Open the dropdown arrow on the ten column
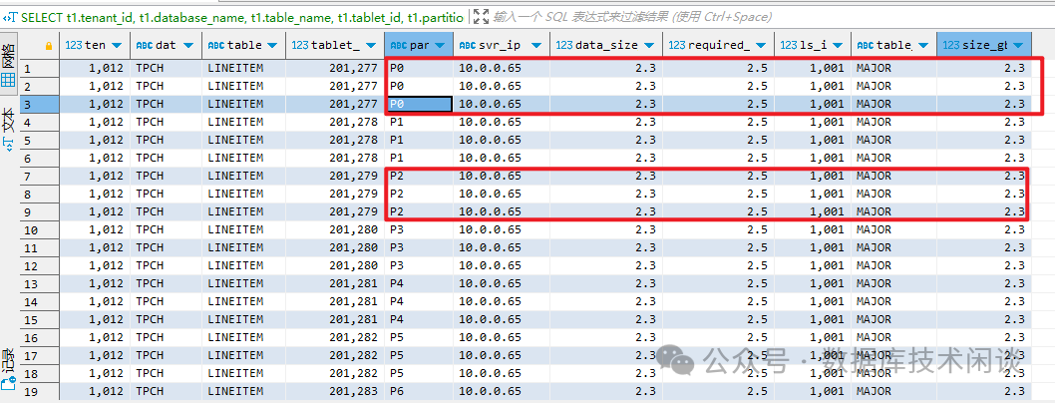Image resolution: width=1055 pixels, height=403 pixels. click(117, 46)
